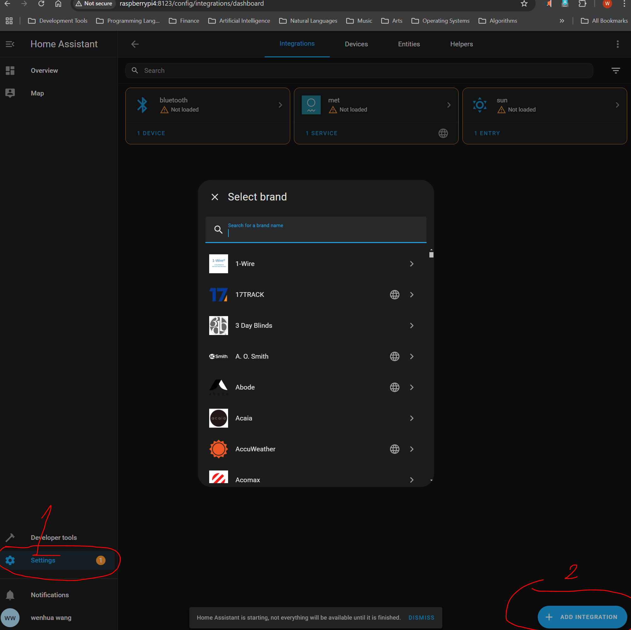Collapse the Home Assistant sidebar menu

[x=10, y=44]
